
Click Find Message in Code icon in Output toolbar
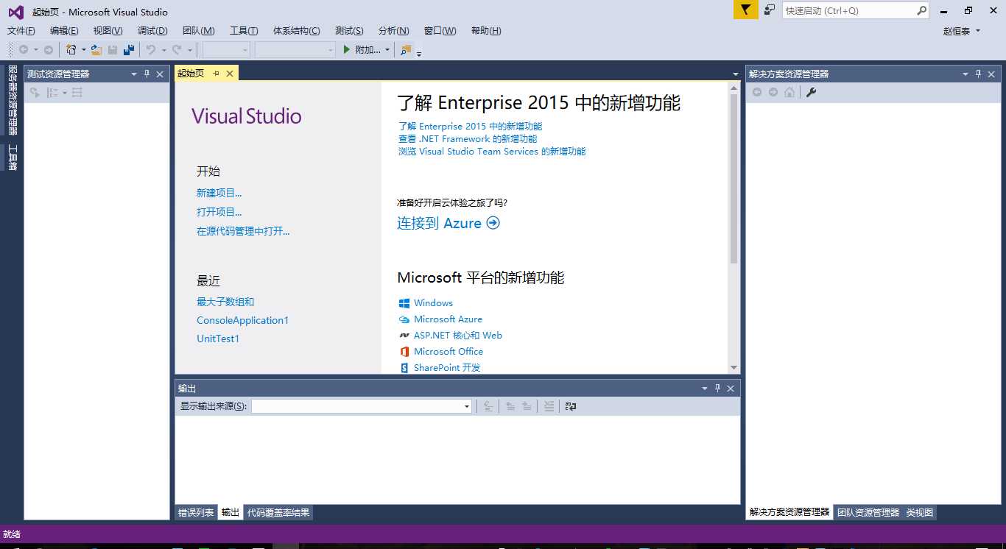488,406
